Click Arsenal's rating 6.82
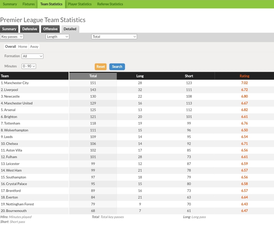This screenshot has height=227, width=274. tap(245, 110)
